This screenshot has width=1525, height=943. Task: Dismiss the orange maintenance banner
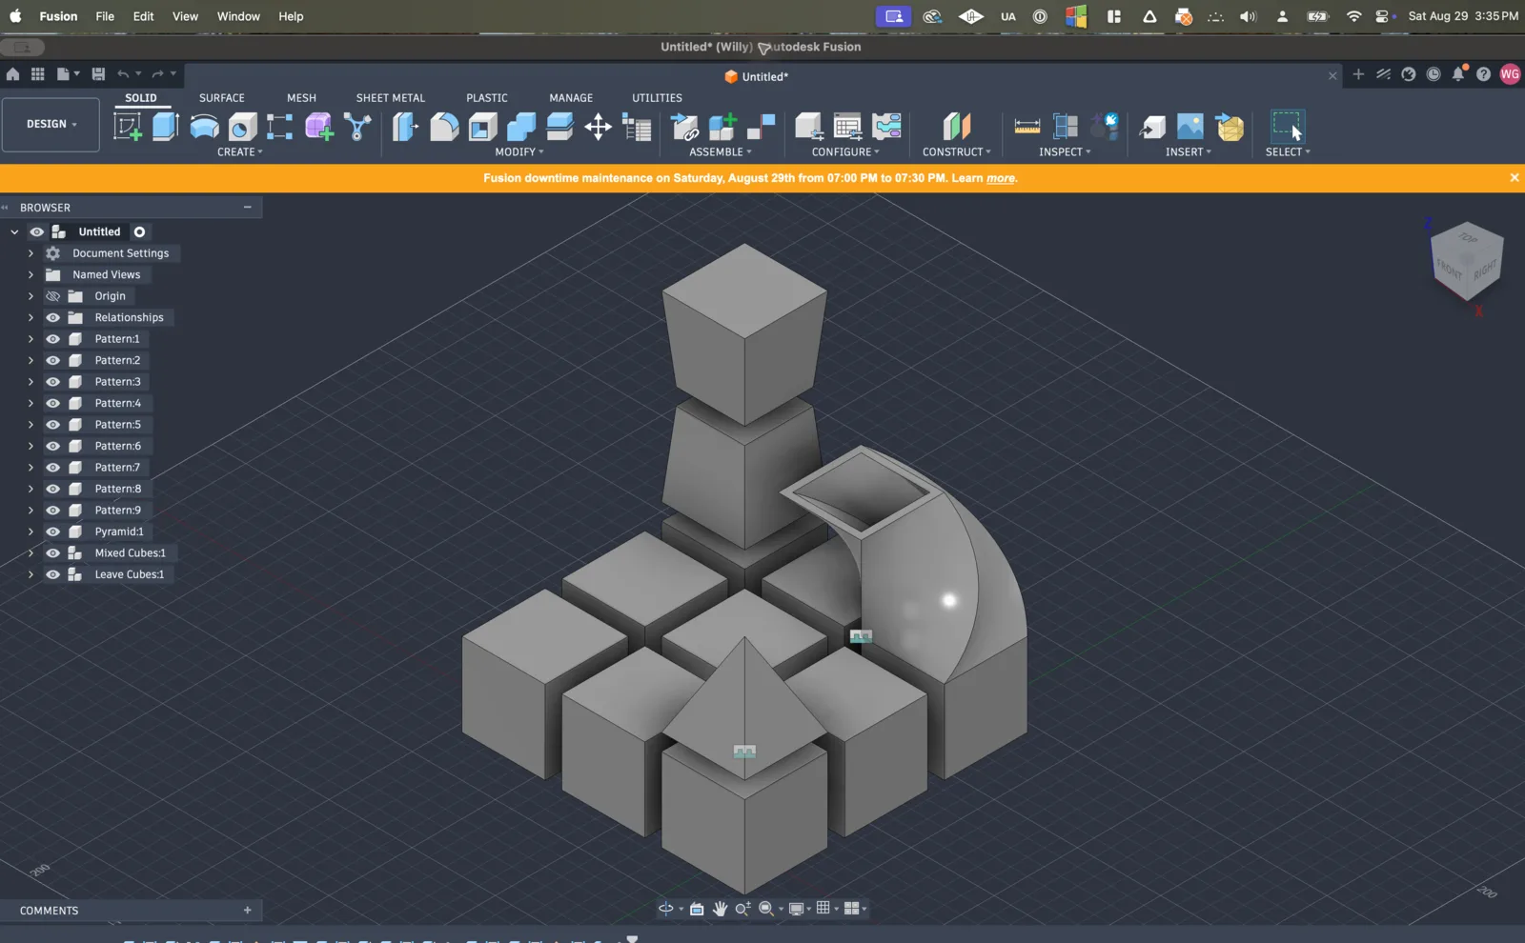pyautogui.click(x=1514, y=178)
